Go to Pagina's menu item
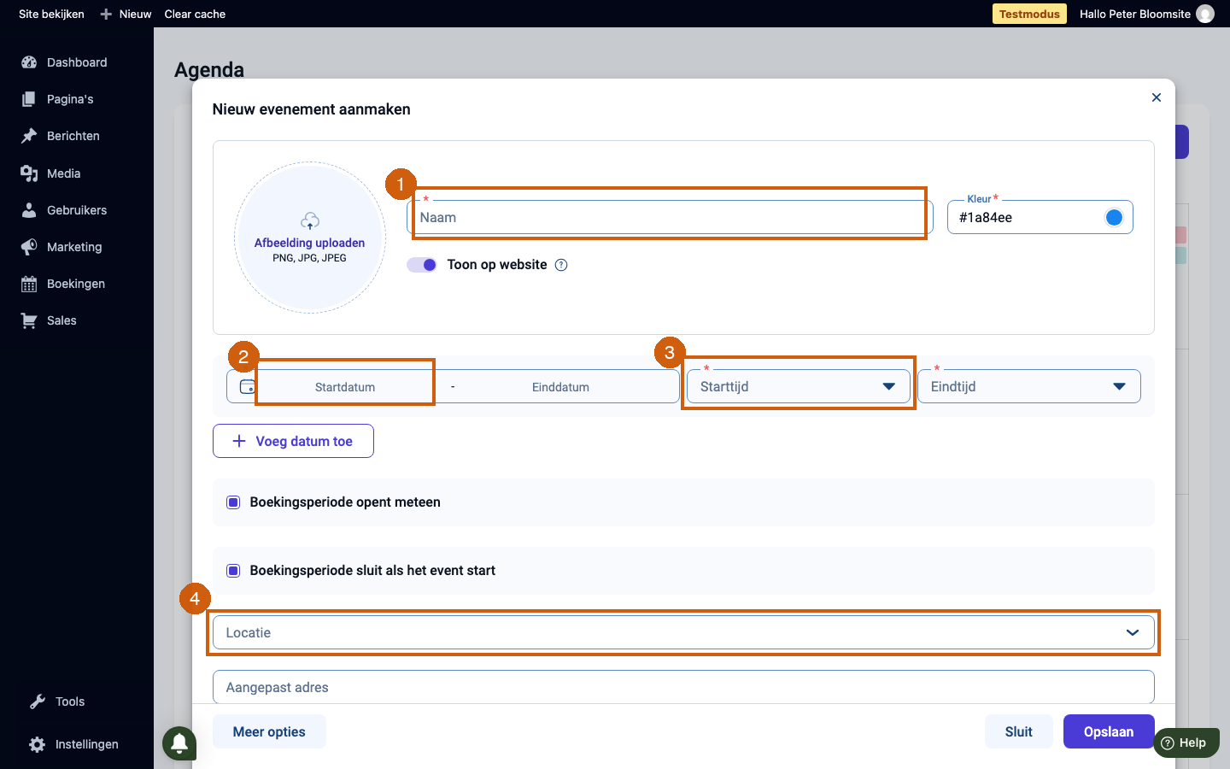 pos(70,99)
